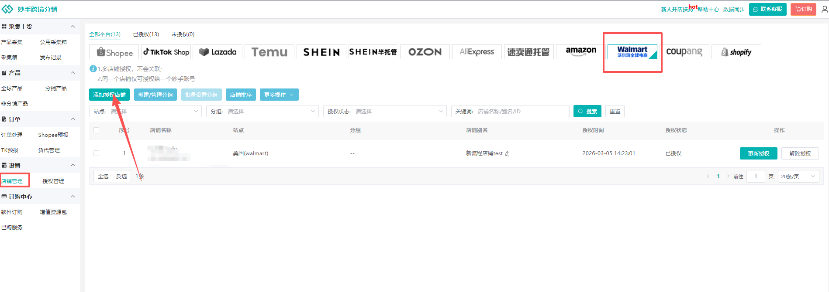Open the 分组 dropdown filter
The height and width of the screenshot is (292, 829).
263,112
